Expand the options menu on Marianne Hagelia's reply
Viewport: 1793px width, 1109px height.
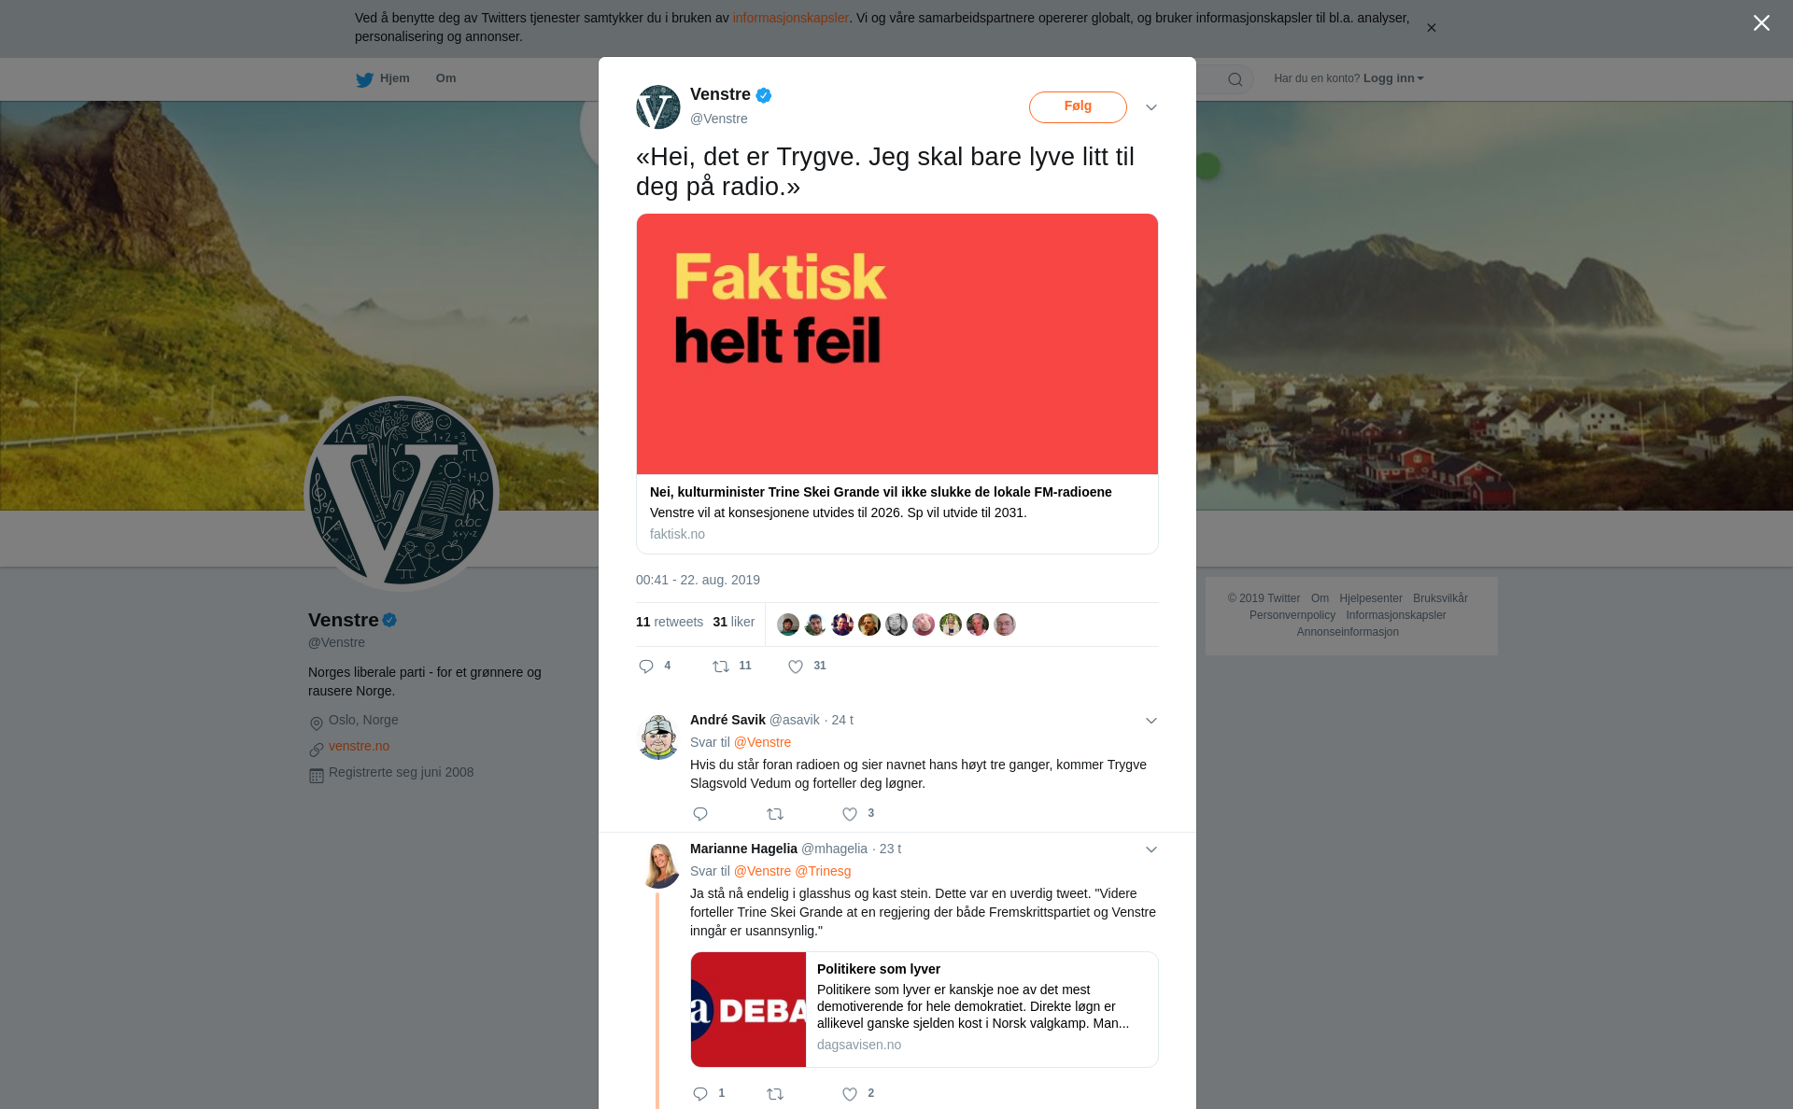(x=1151, y=849)
